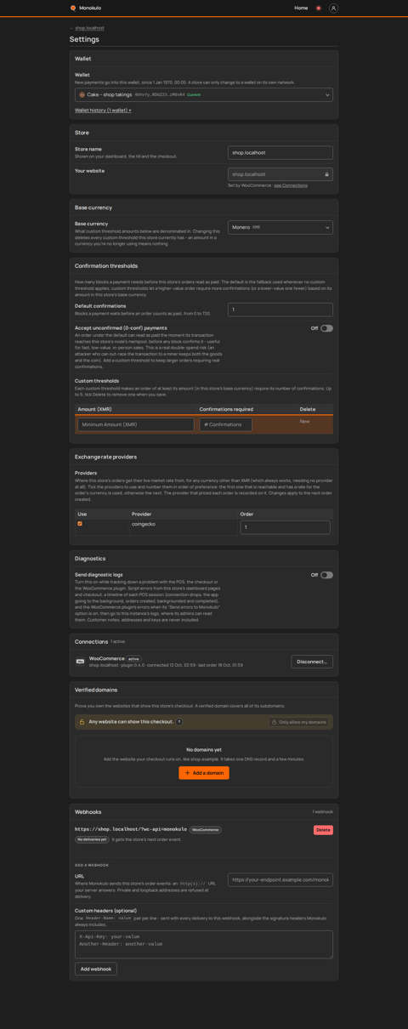Image resolution: width=408 pixels, height=1029 pixels.
Task: Click the Current label in wallet selector
Action: [x=194, y=94]
